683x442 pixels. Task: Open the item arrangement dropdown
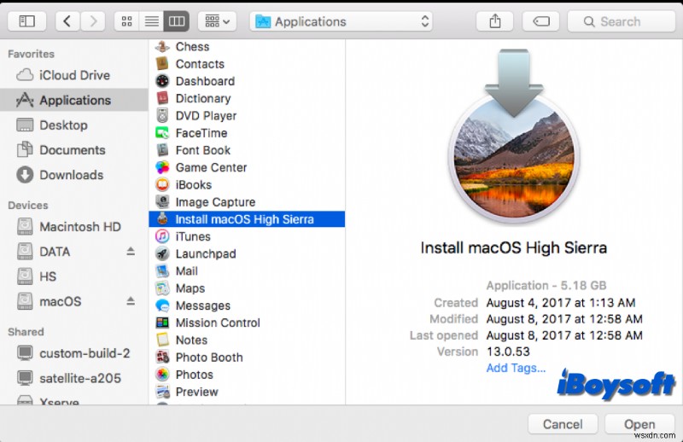click(218, 21)
